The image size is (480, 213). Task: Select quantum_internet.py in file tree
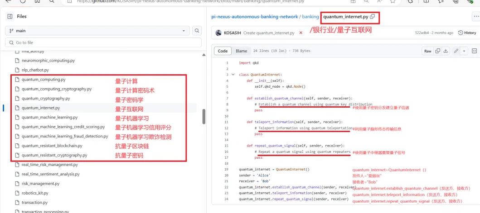pos(41,108)
